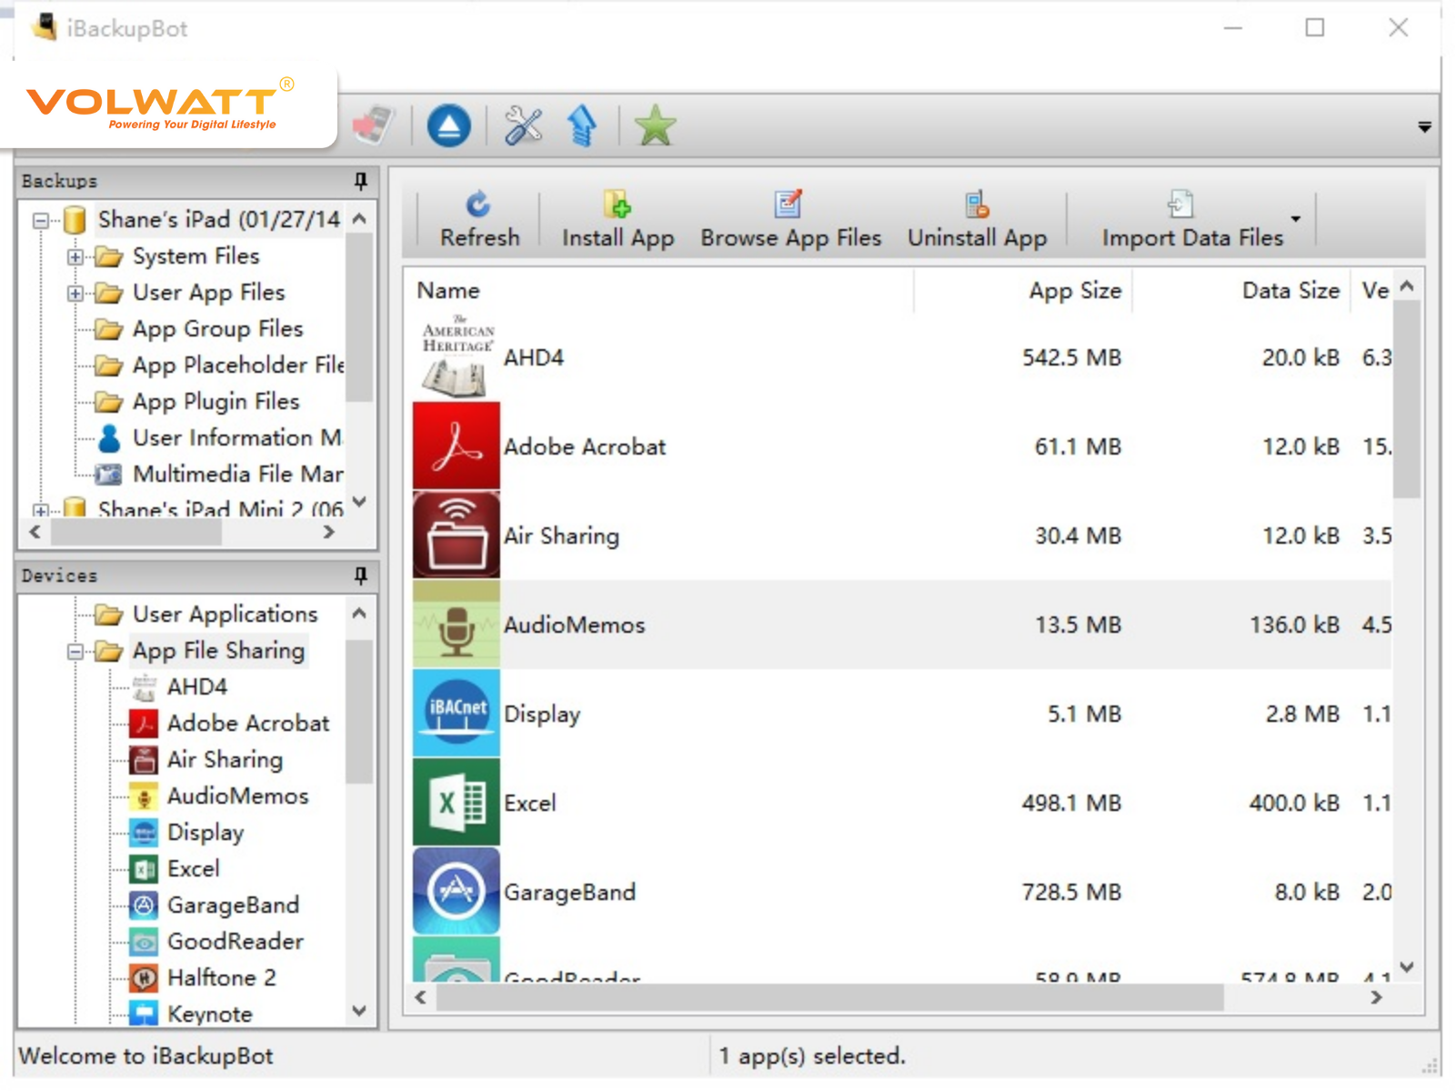1455x1091 pixels.
Task: Select User Information Manager tree item
Action: 236,438
